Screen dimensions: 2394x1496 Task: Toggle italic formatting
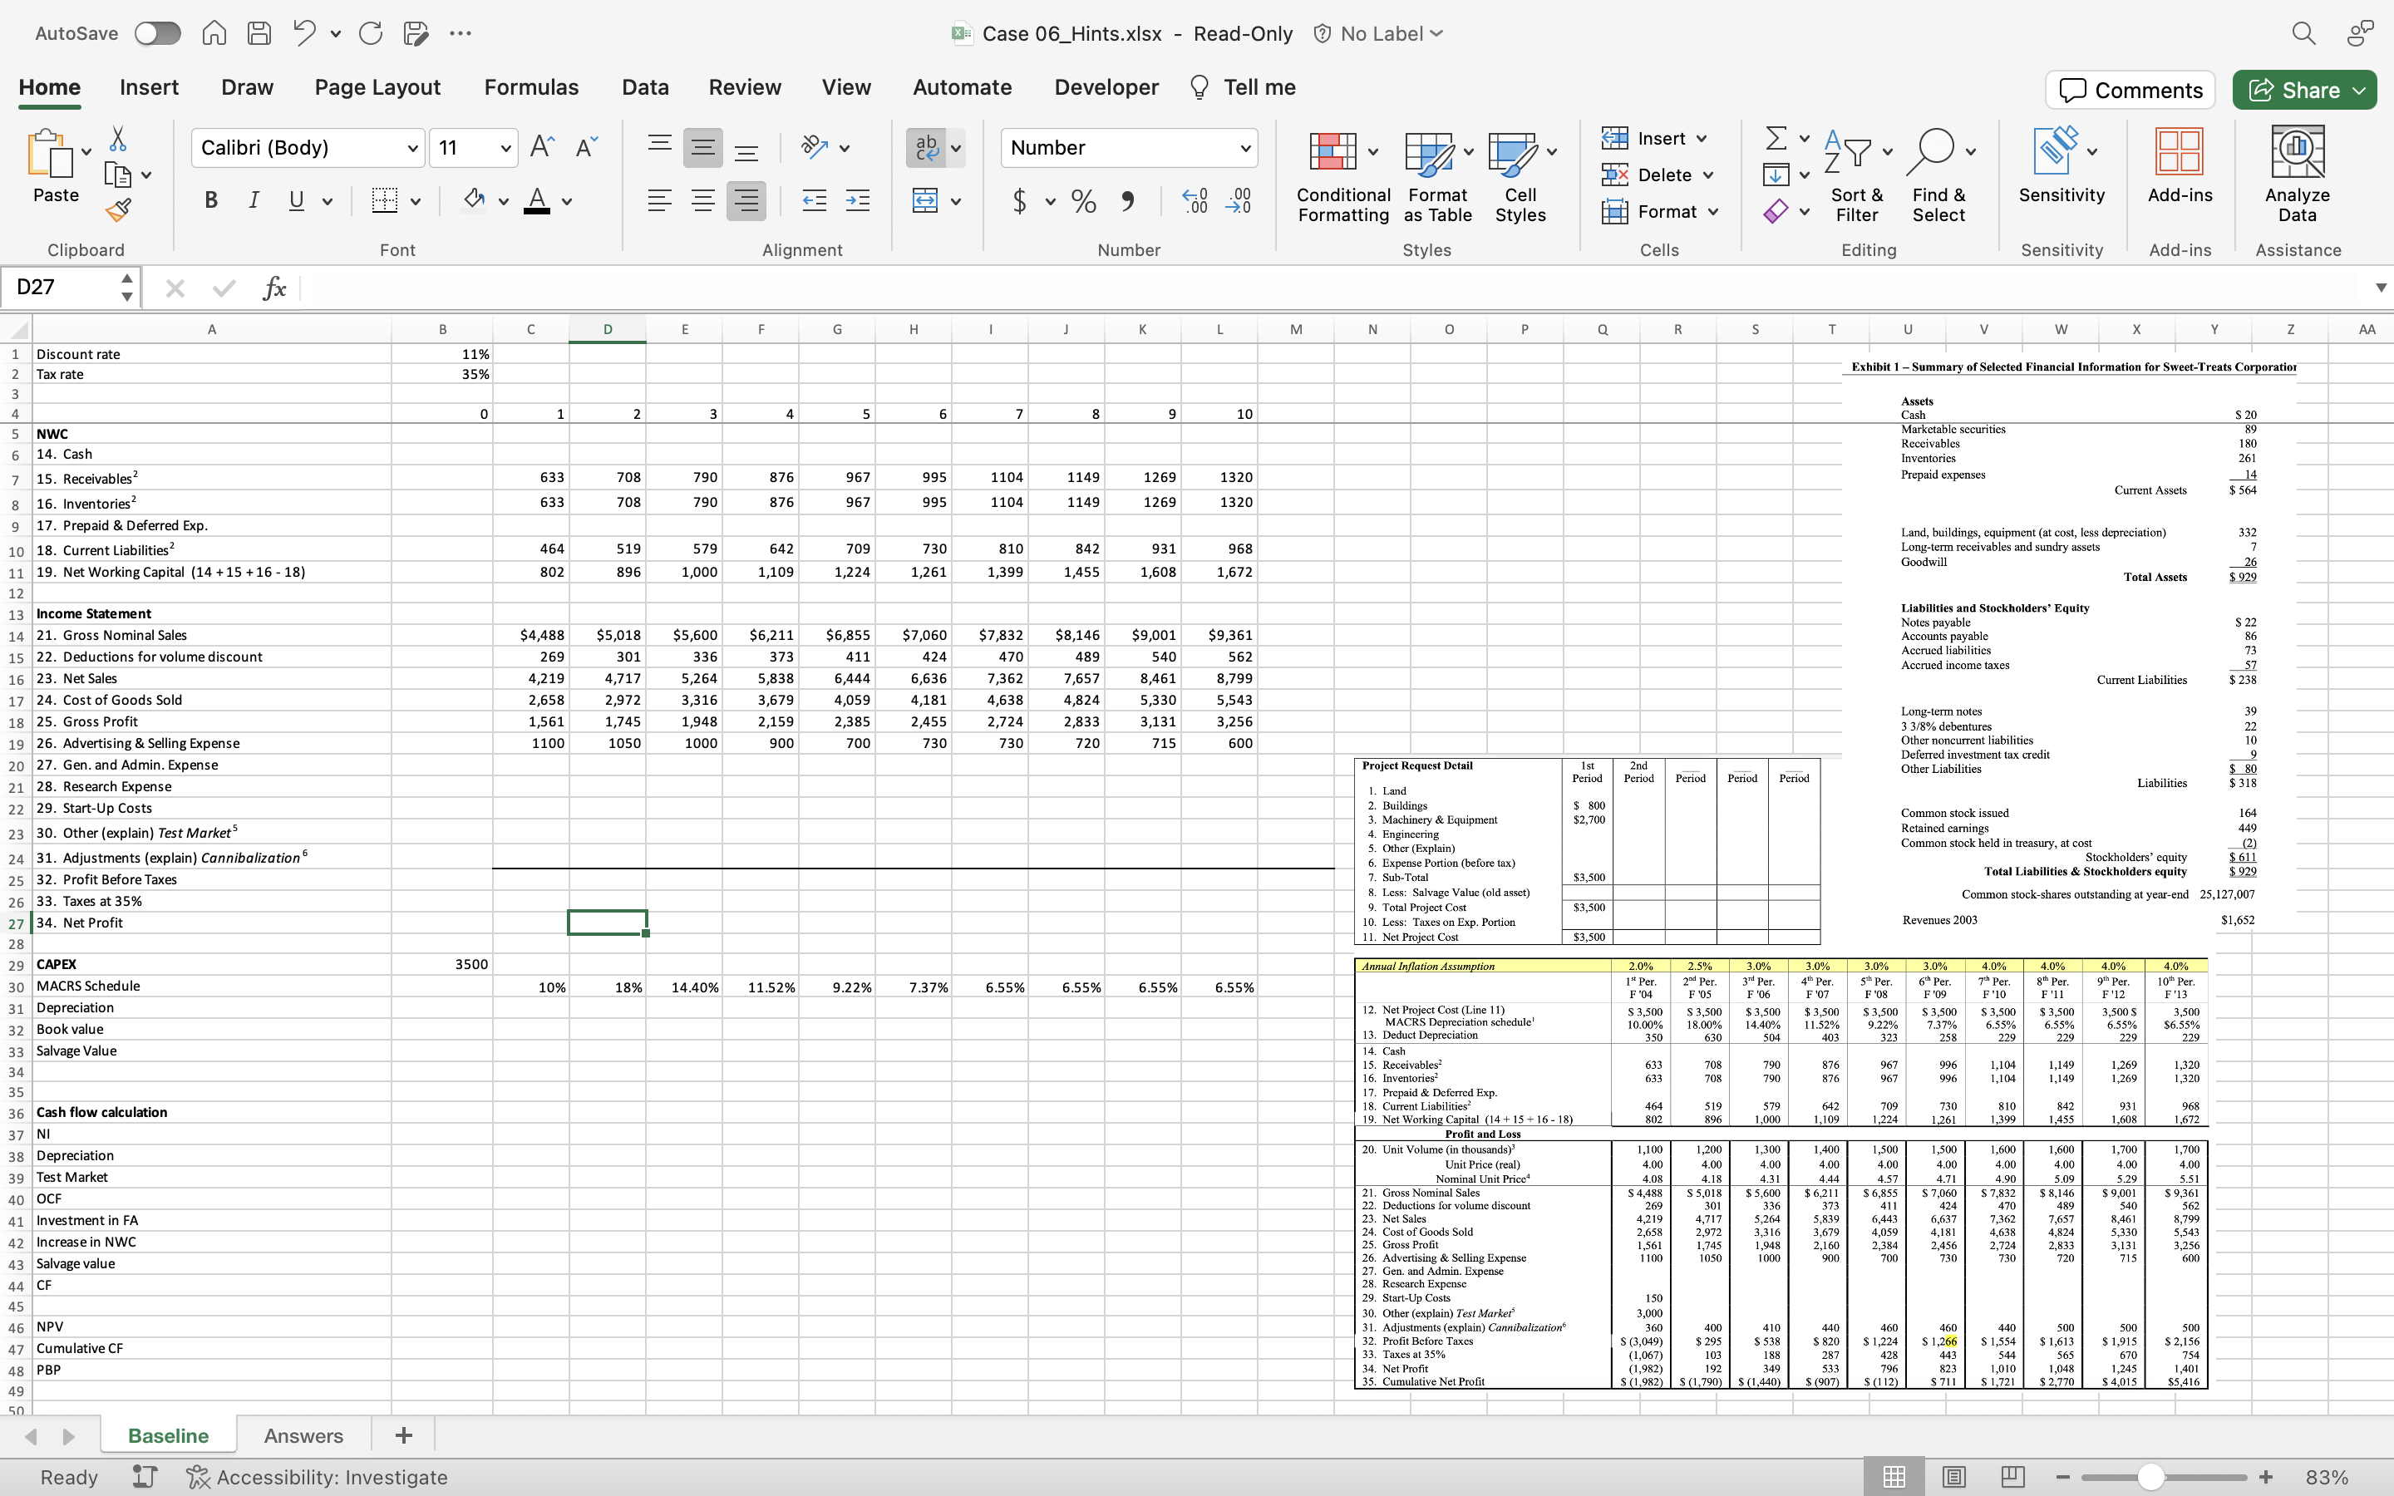(254, 199)
